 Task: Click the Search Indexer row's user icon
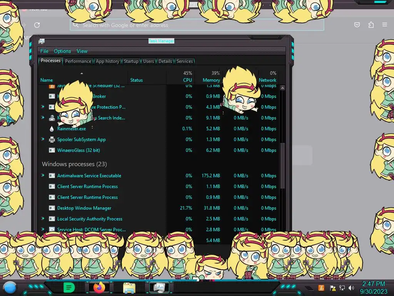point(52,118)
